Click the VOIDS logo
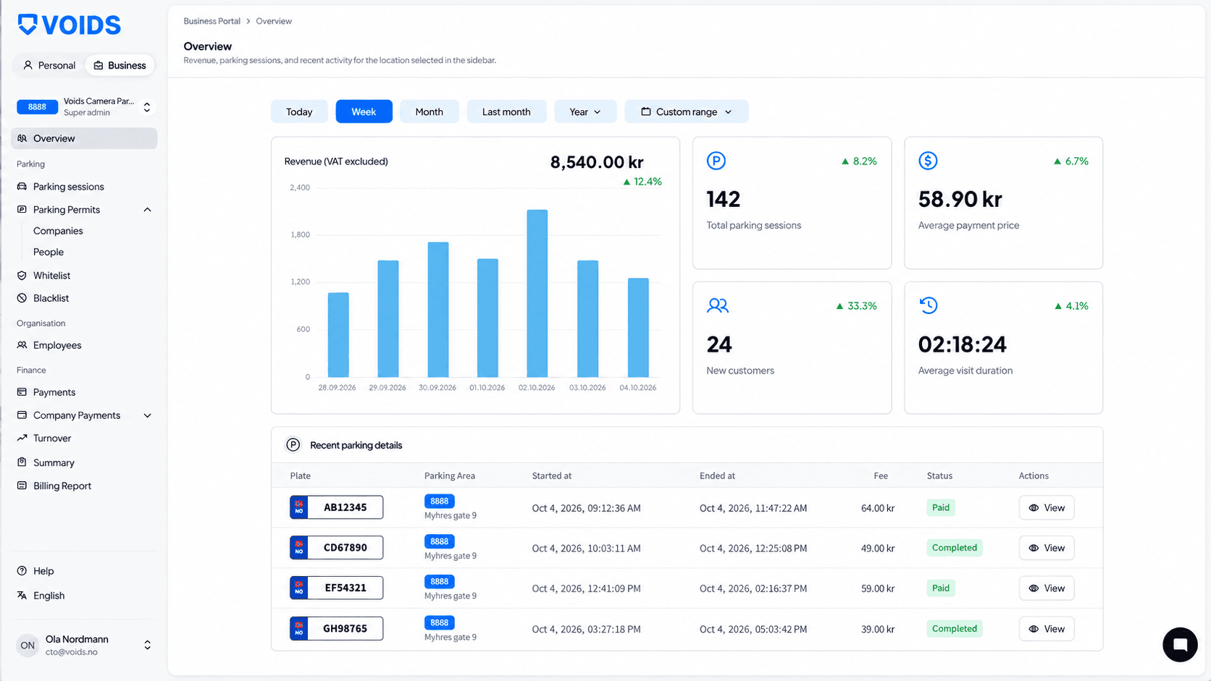 pos(69,25)
